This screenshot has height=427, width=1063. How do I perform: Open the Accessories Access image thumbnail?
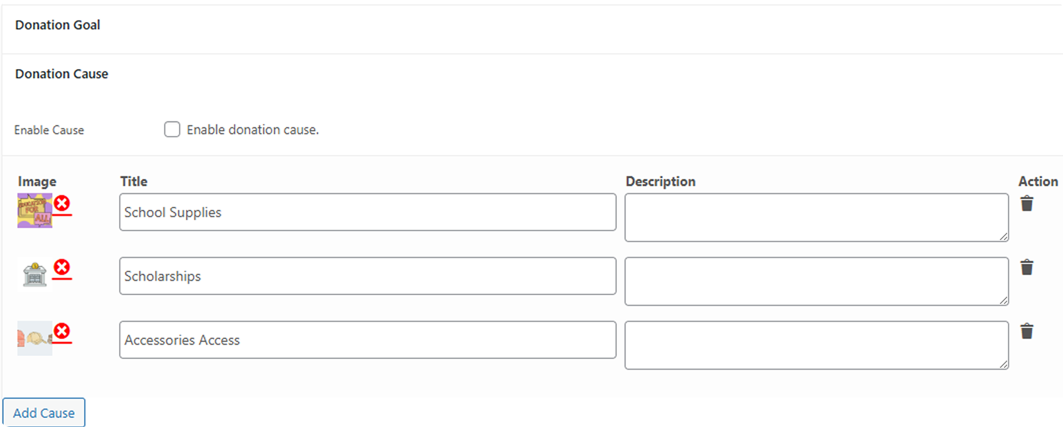(x=34, y=339)
